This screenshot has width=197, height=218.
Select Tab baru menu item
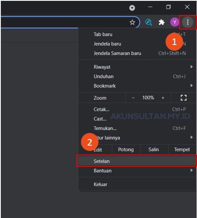(137, 34)
